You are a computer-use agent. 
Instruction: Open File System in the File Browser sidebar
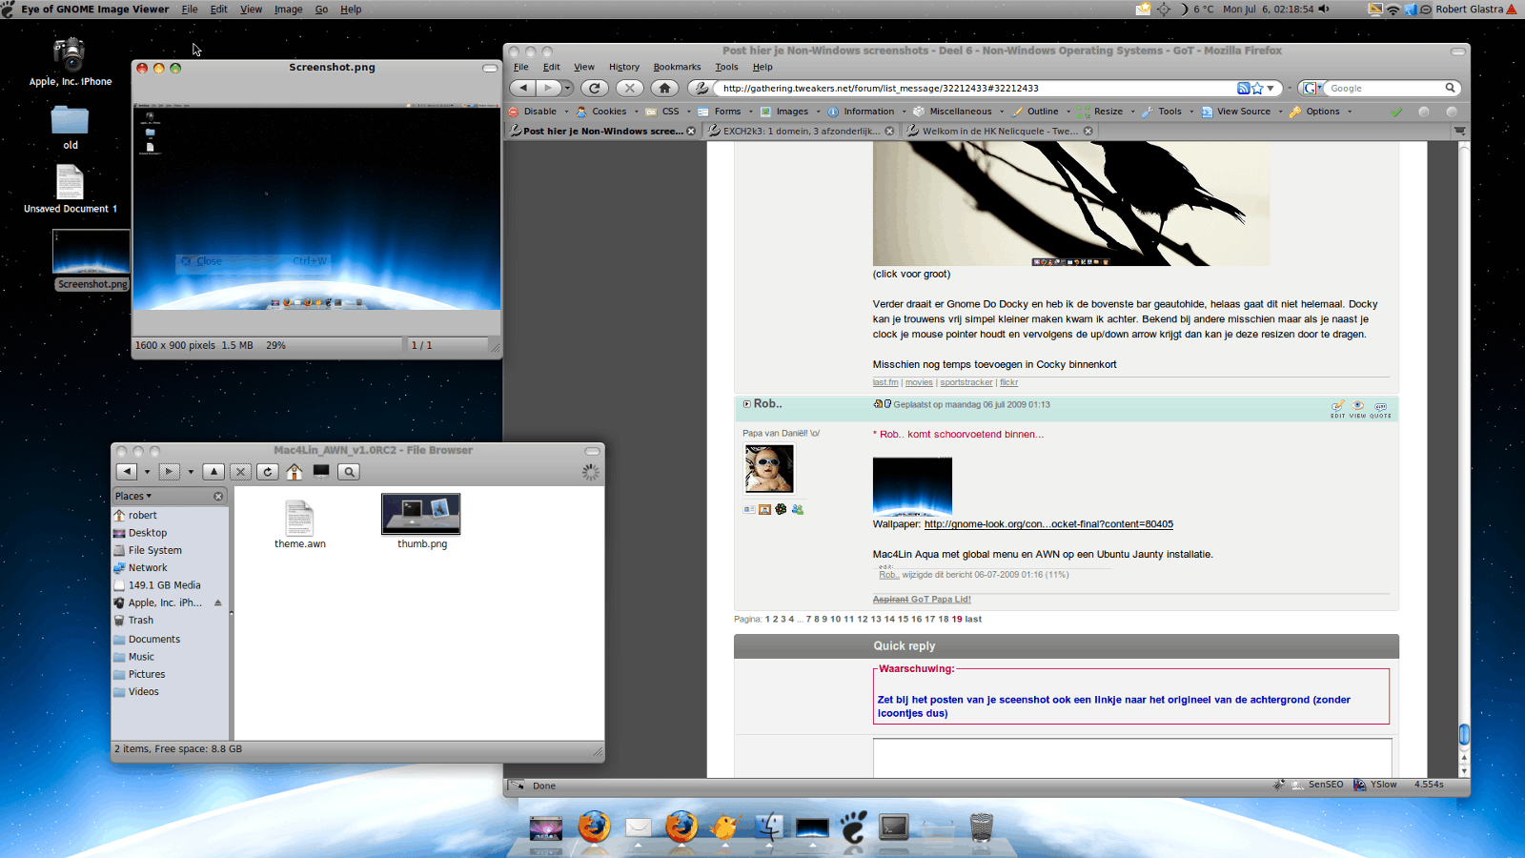pyautogui.click(x=154, y=550)
